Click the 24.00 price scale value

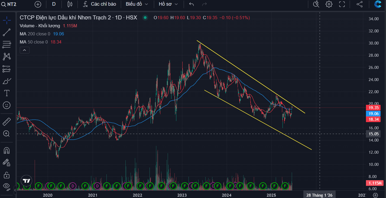(373, 80)
